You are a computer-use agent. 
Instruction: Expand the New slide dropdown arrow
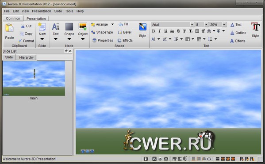[x=42, y=39]
